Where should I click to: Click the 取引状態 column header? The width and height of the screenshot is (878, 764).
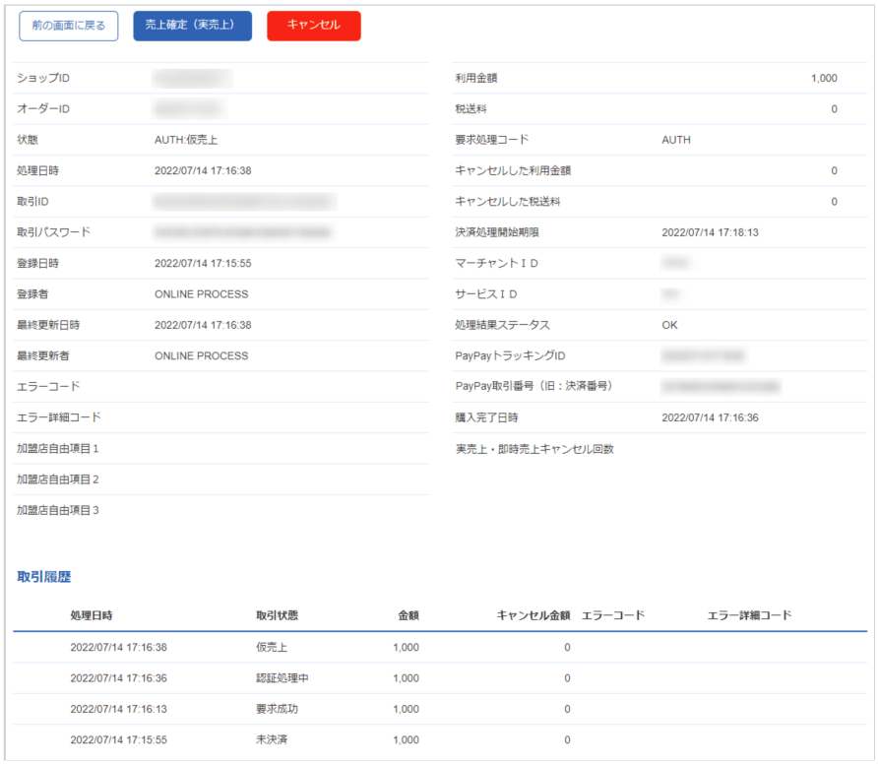click(x=278, y=615)
